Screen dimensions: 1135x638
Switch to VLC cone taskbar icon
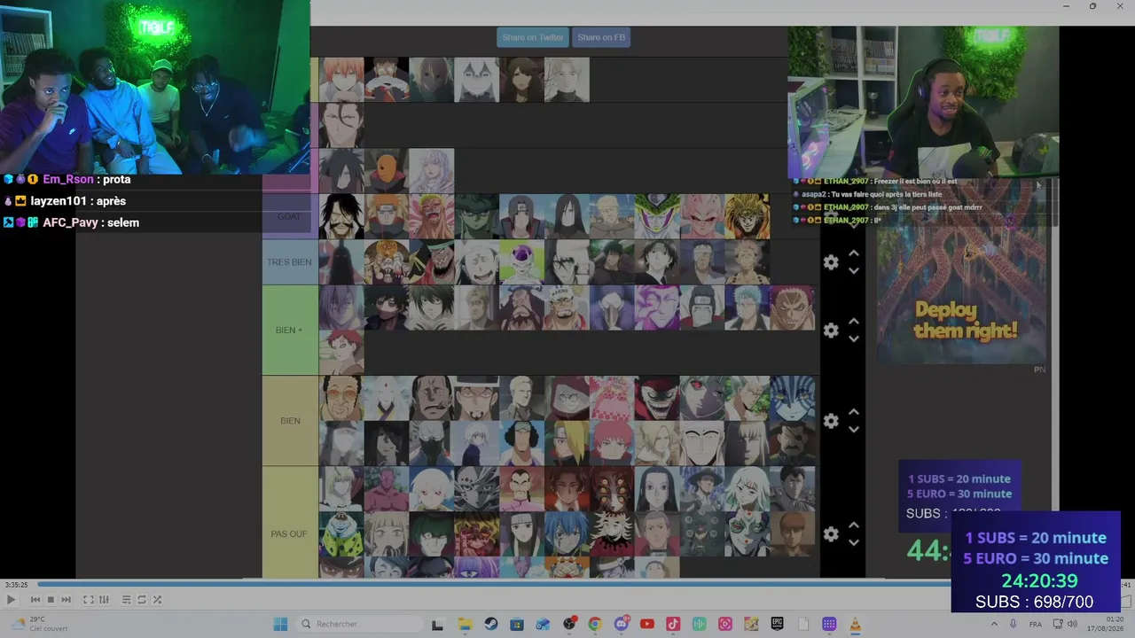(x=856, y=624)
